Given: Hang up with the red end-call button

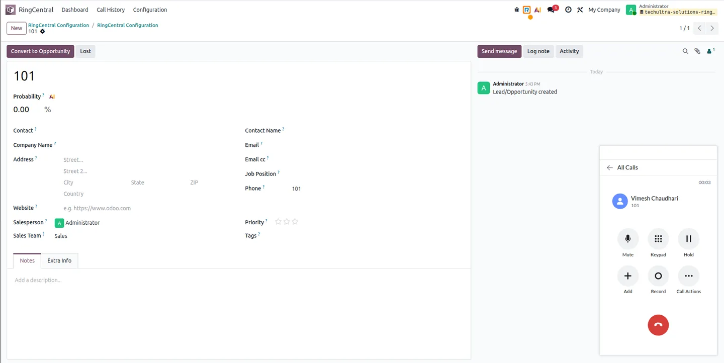Looking at the screenshot, I should click(x=658, y=325).
